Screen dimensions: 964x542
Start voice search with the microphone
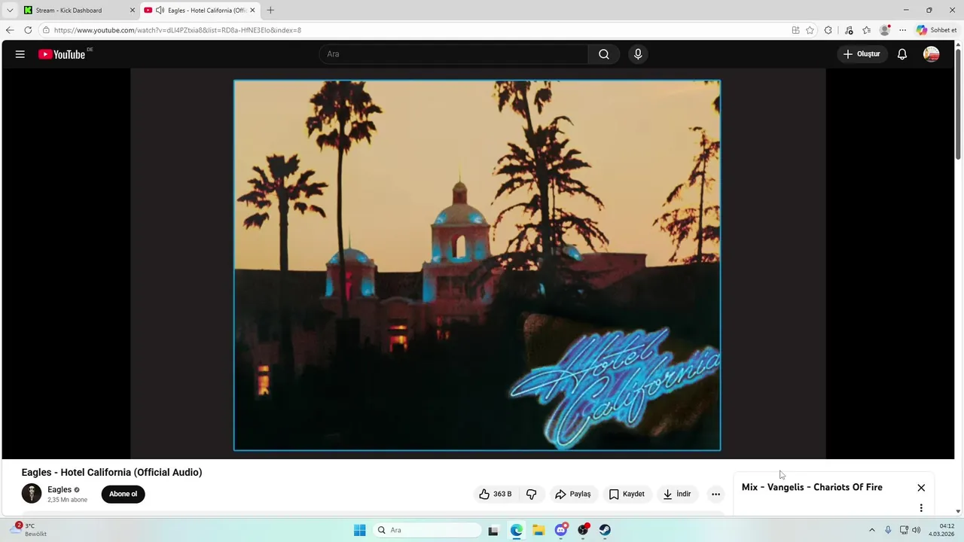pos(638,54)
